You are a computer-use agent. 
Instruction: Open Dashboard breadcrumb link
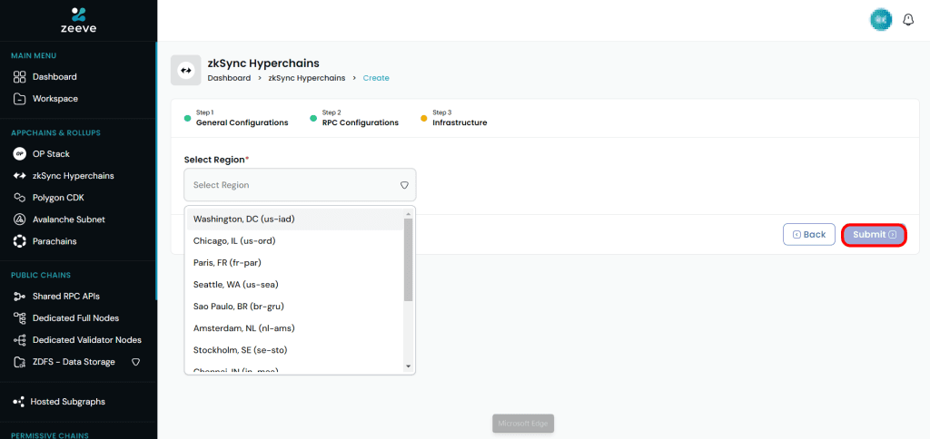point(229,78)
